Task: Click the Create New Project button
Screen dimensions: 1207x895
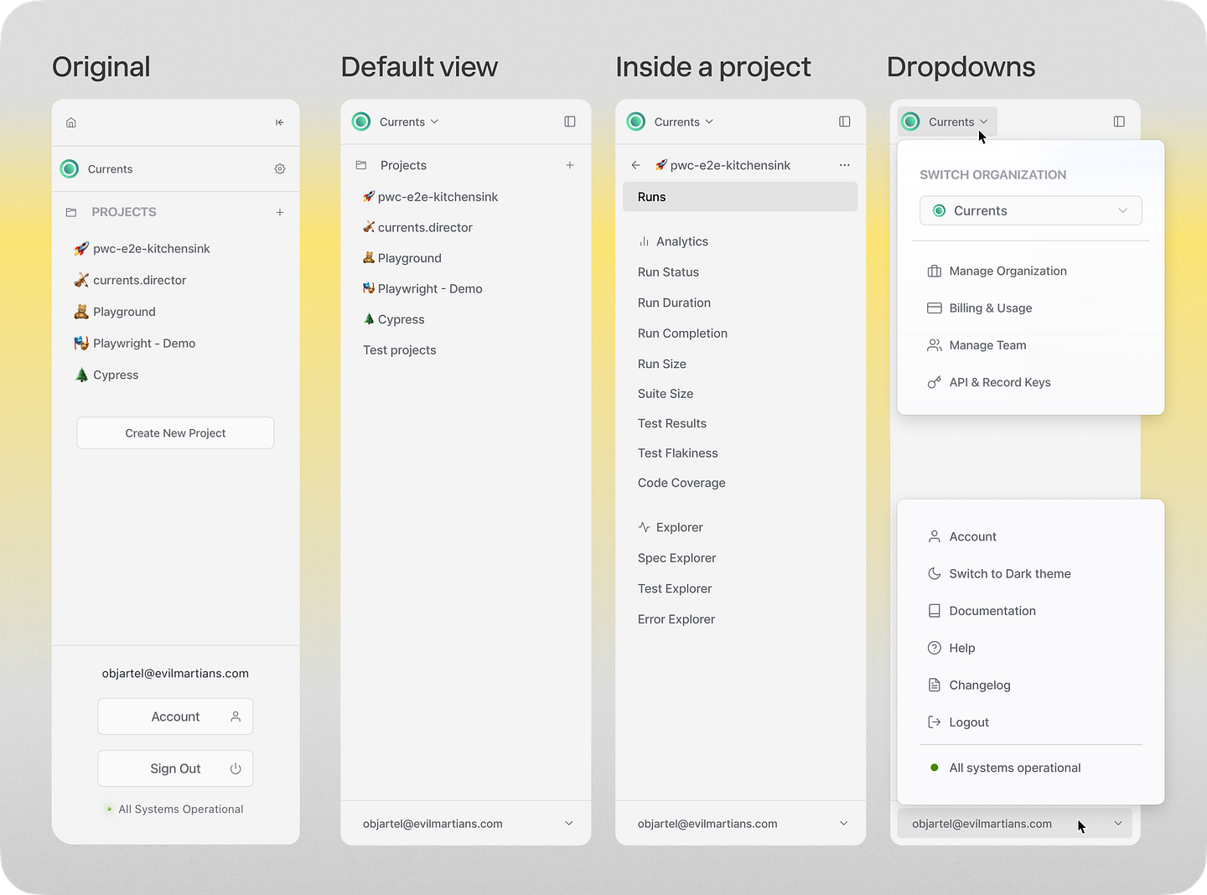Action: [x=175, y=433]
